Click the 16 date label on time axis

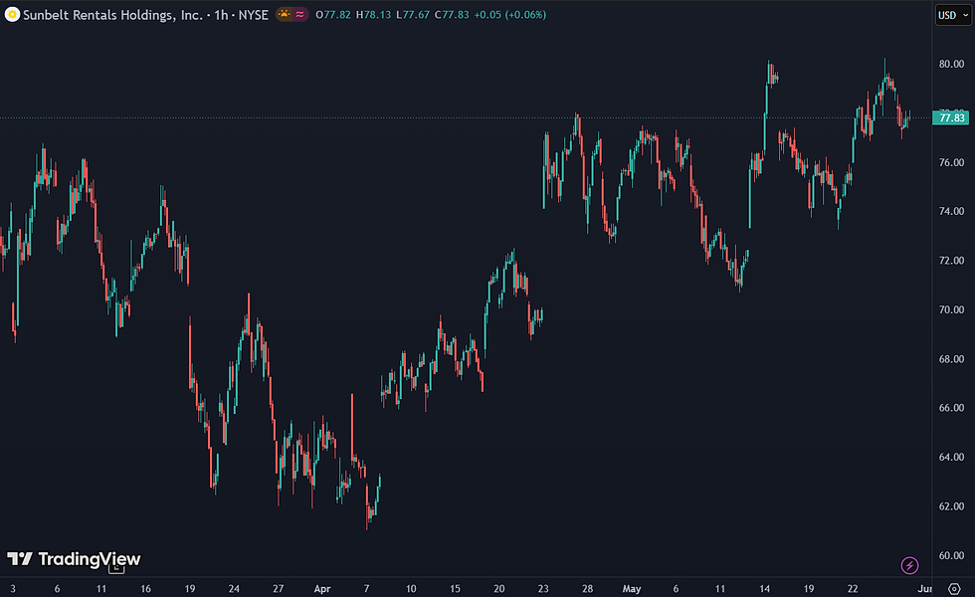click(x=145, y=588)
